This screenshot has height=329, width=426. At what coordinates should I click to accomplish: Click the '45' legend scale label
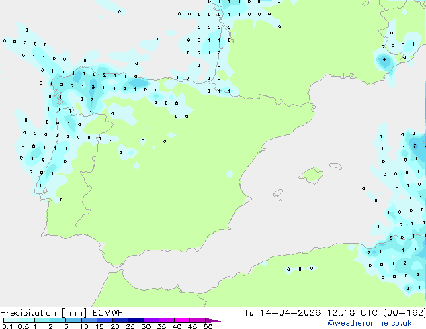[x=192, y=326]
